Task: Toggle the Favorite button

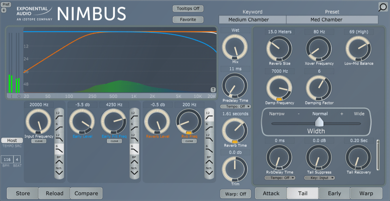Action: [188, 19]
